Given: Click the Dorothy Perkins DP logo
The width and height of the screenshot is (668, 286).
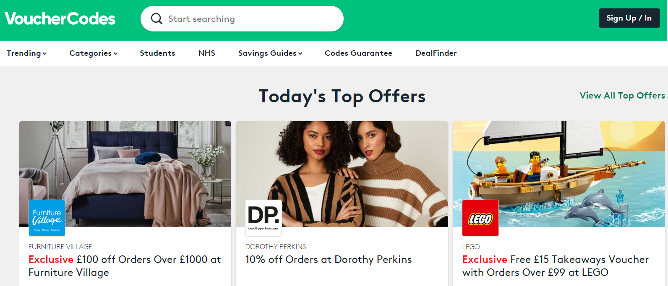Looking at the screenshot, I should (x=264, y=218).
